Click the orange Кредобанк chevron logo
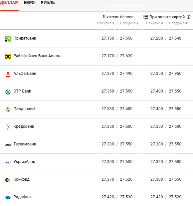Image resolution: width=193 pixels, height=206 pixels. tap(8, 127)
